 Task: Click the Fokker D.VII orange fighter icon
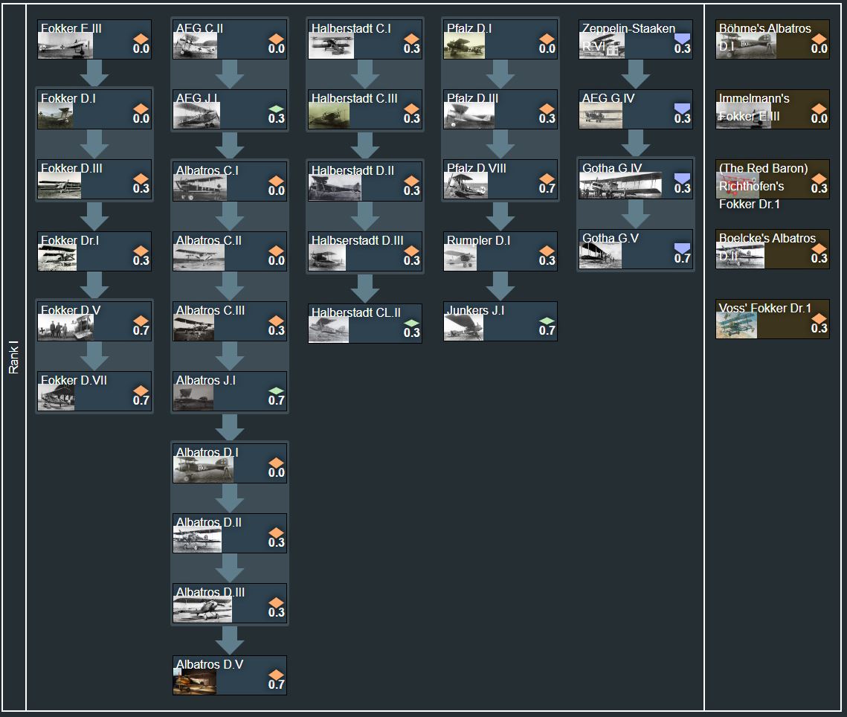coord(141,390)
